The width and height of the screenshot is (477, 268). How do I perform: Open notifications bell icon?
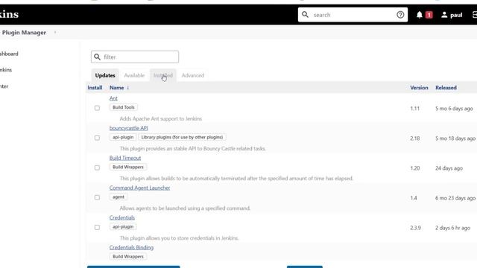(x=419, y=15)
